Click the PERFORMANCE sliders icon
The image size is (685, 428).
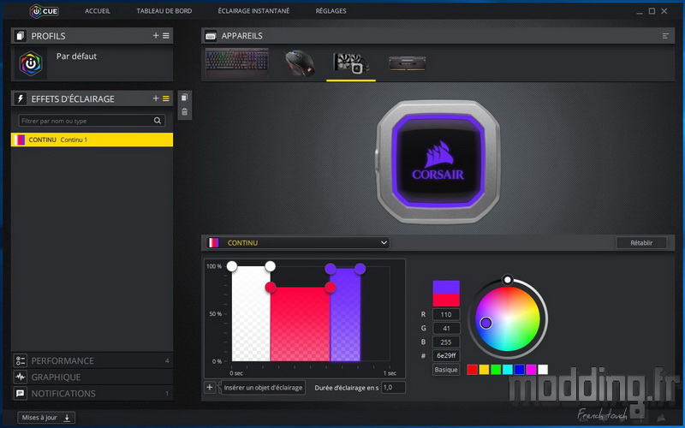(x=20, y=360)
